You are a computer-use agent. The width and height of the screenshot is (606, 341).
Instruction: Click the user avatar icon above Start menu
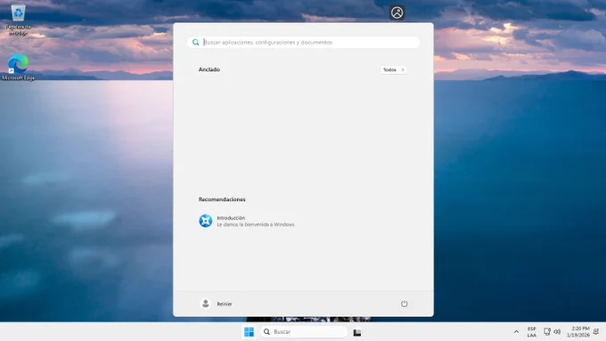click(397, 12)
